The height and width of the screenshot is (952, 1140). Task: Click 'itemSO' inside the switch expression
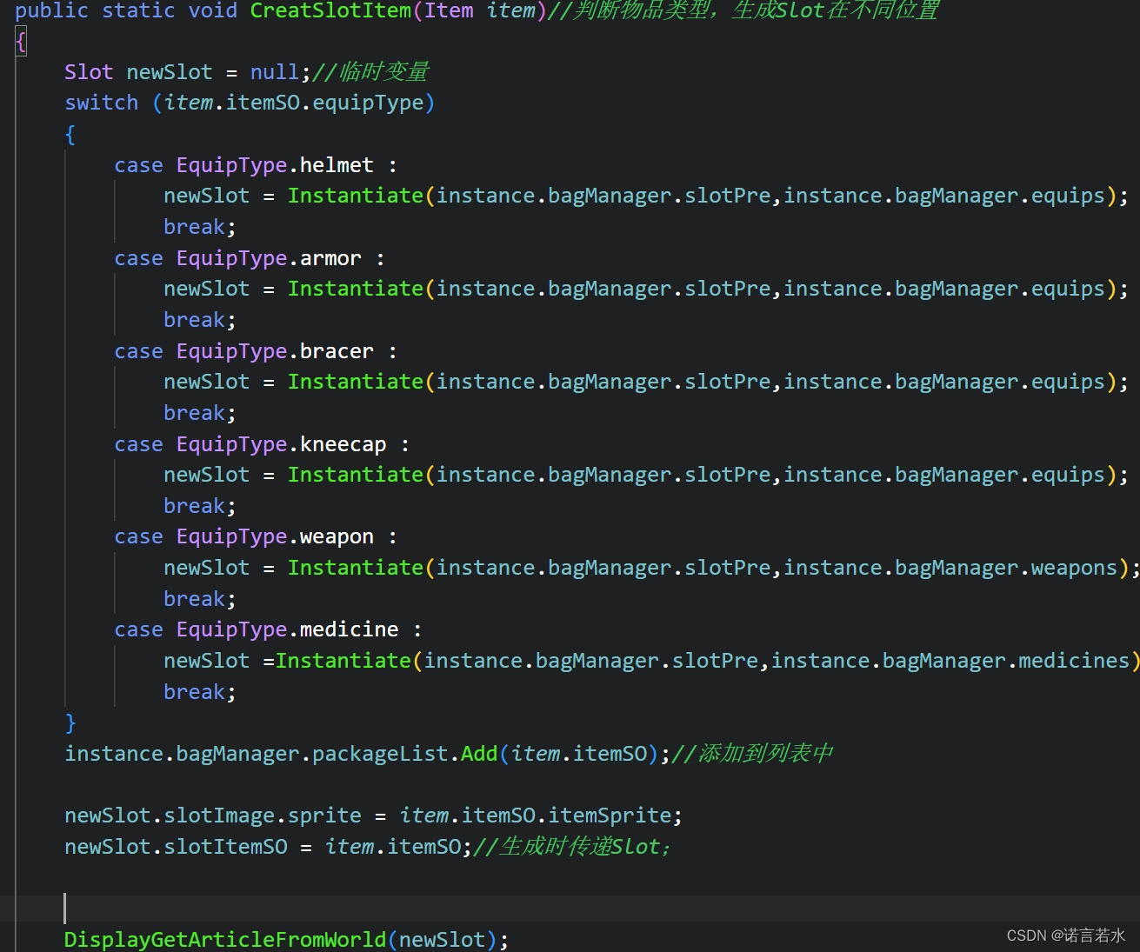(x=263, y=103)
